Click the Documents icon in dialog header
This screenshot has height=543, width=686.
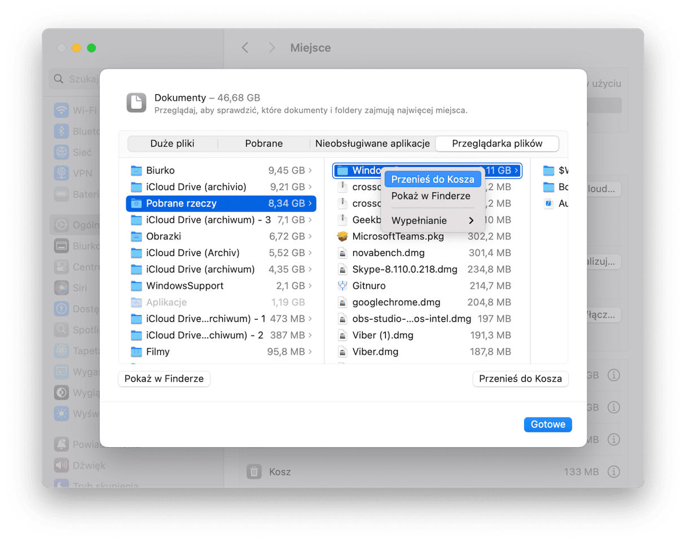point(137,103)
